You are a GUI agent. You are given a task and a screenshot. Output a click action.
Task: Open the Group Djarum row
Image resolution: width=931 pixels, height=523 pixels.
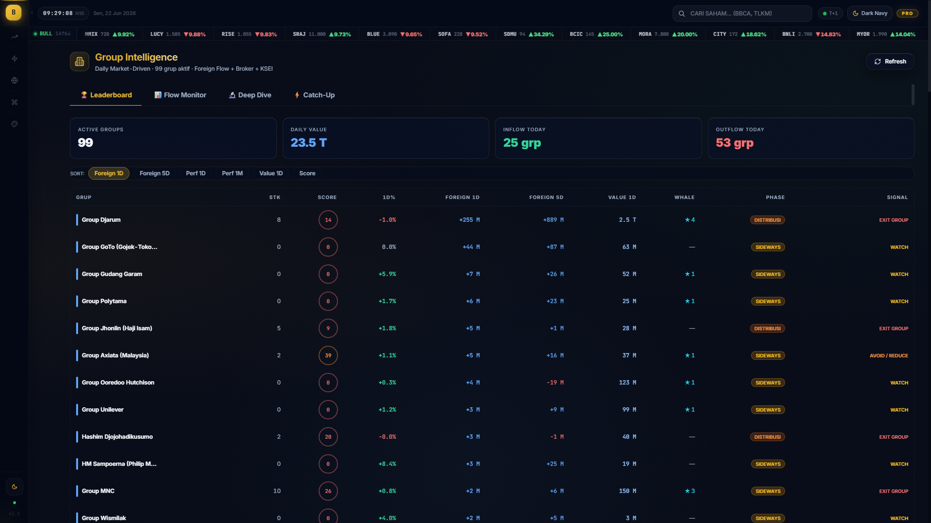click(492, 220)
